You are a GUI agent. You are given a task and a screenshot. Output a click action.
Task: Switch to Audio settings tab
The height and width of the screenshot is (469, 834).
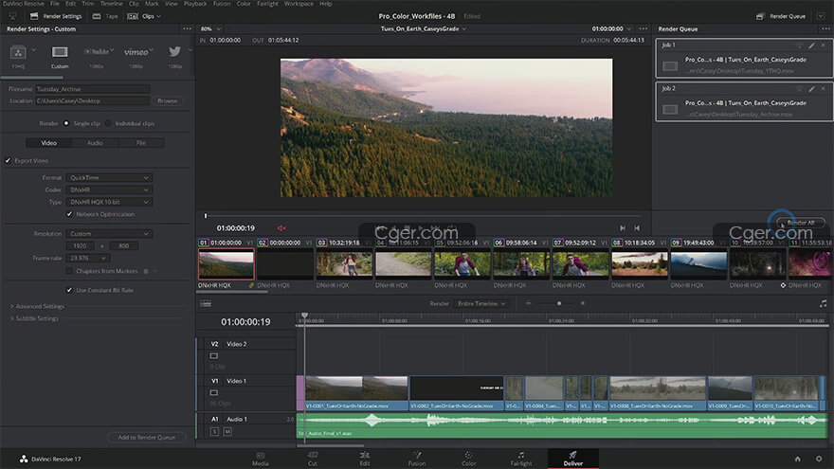point(95,143)
